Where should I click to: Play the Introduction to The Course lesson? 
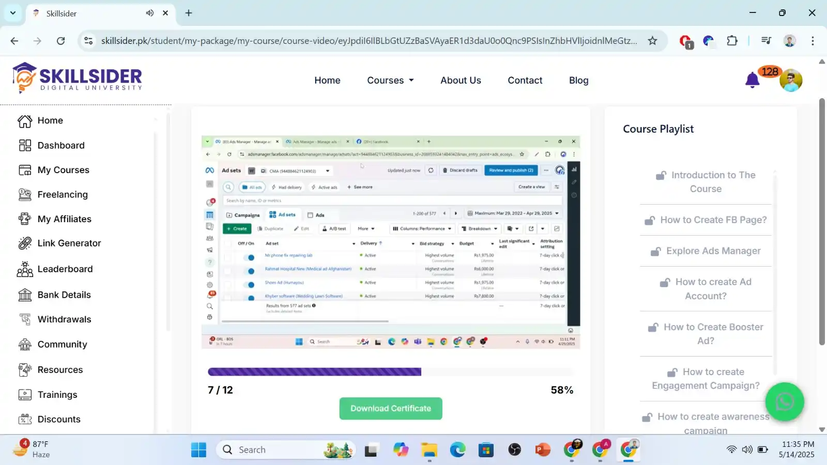tap(706, 182)
